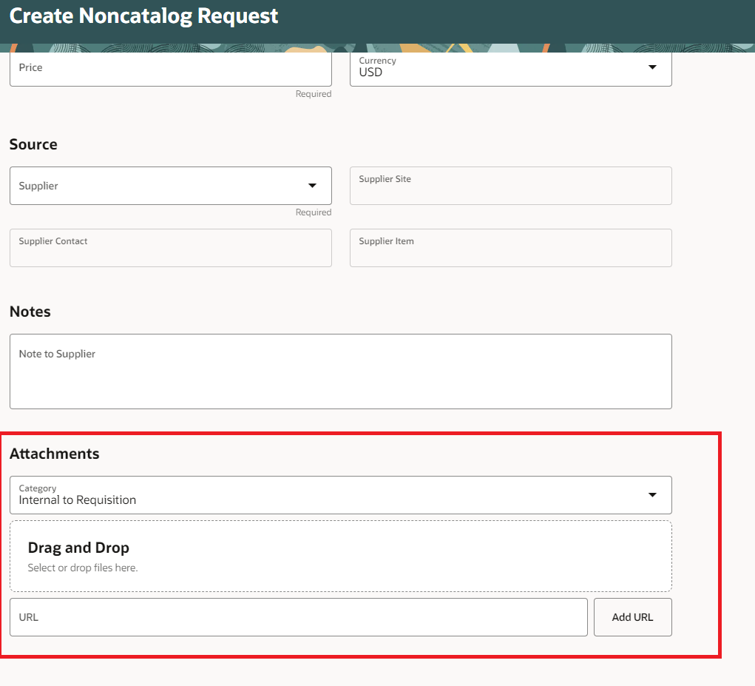
Task: Click inside the Price input field
Action: click(170, 67)
